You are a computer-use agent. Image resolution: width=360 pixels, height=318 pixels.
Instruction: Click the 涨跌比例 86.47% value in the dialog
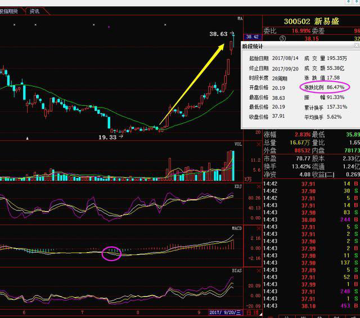tap(335, 87)
